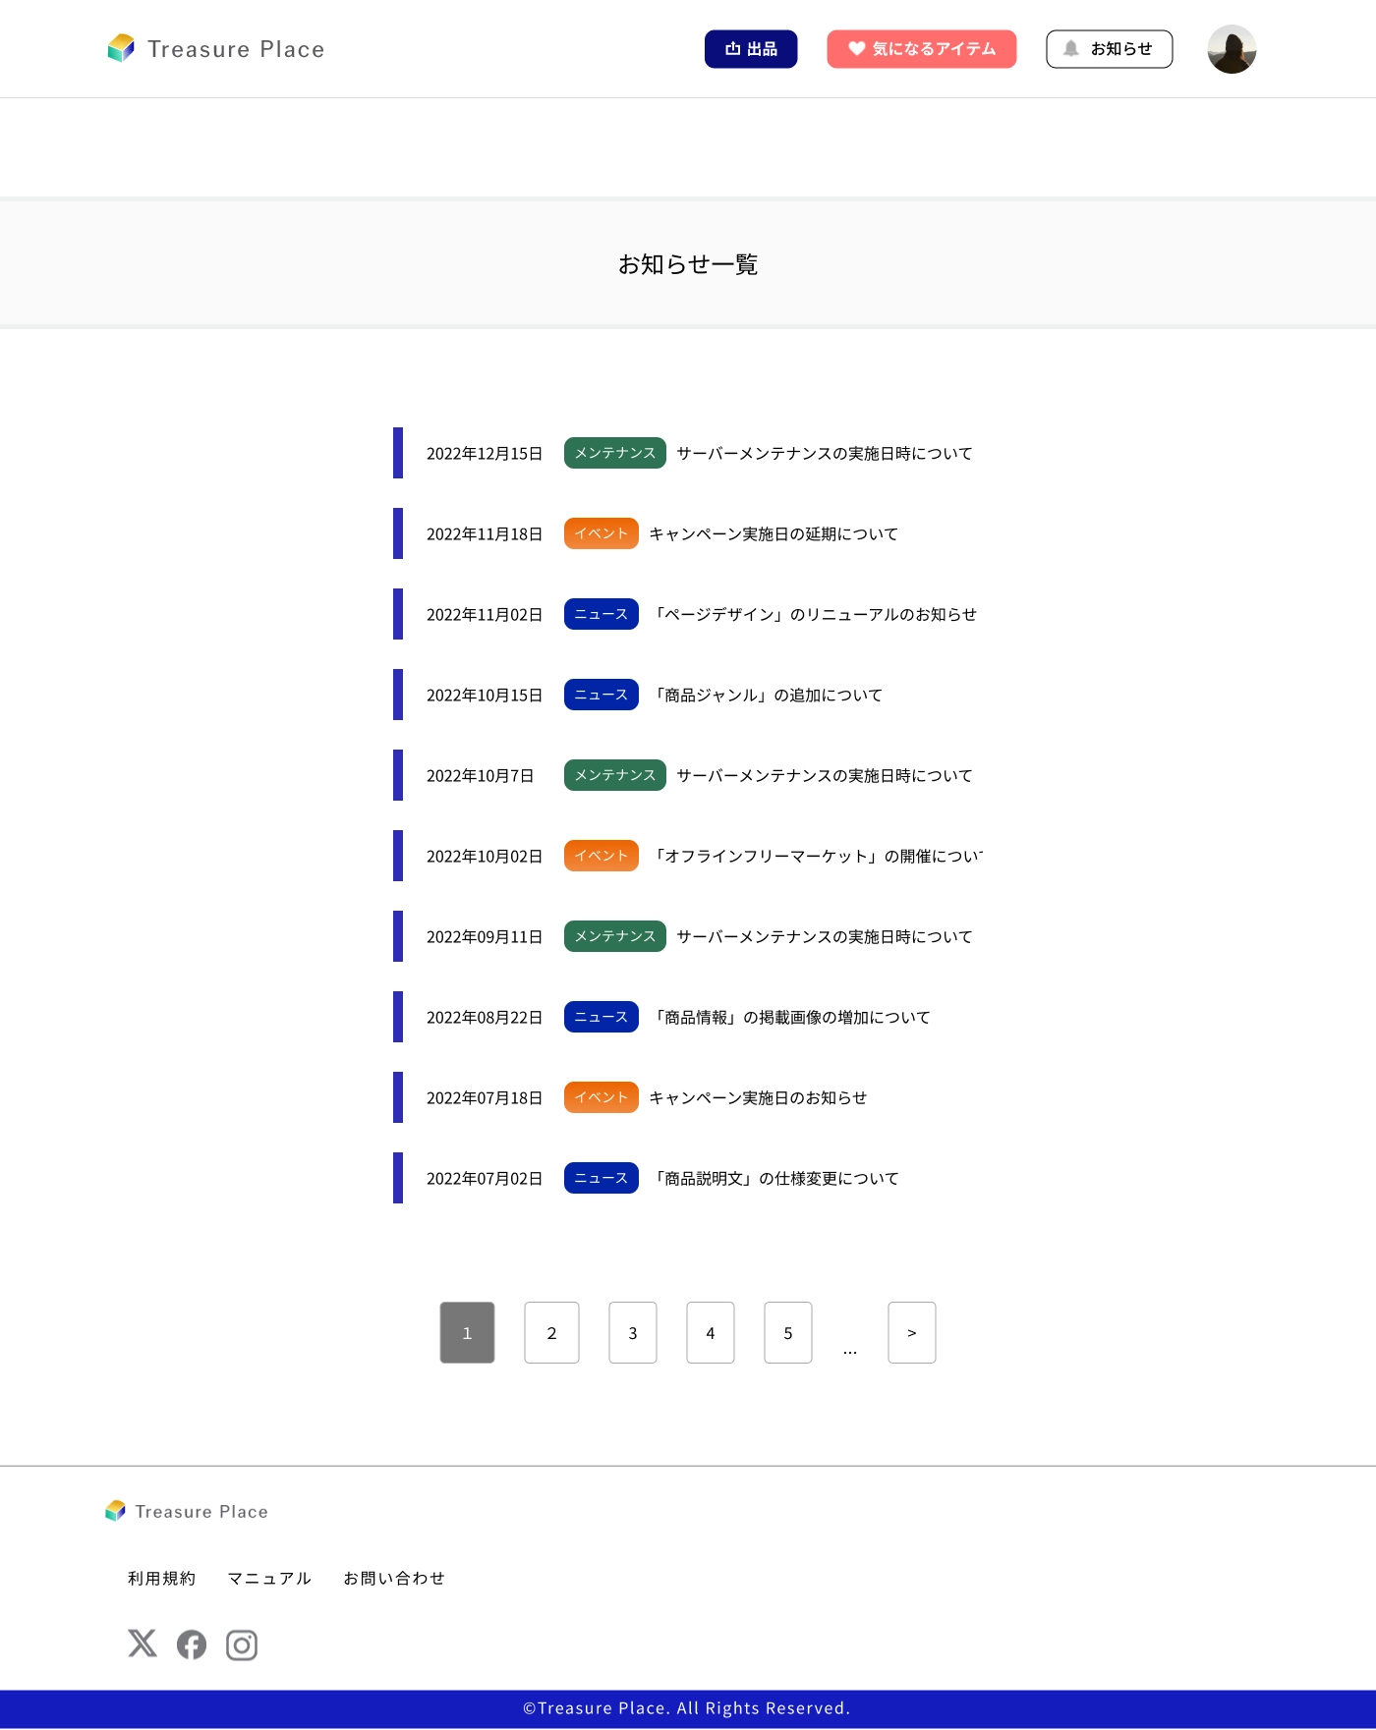Image resolution: width=1376 pixels, height=1730 pixels.
Task: Select the current page 1 button
Action: point(467,1333)
